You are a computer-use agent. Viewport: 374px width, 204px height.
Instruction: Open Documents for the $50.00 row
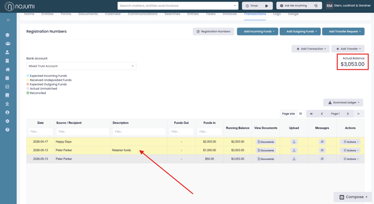(266, 159)
